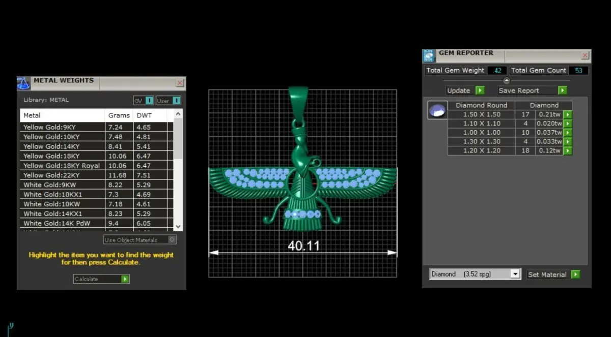Viewport: 611px width, 337px height.
Task: Click the DWT column header
Action: (x=150, y=115)
